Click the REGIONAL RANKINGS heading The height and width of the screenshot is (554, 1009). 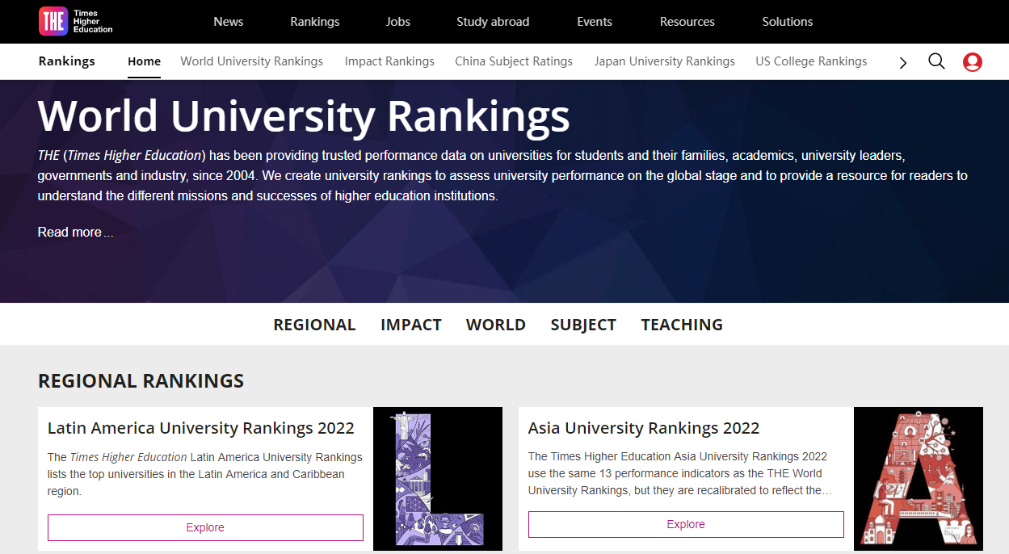coord(141,381)
